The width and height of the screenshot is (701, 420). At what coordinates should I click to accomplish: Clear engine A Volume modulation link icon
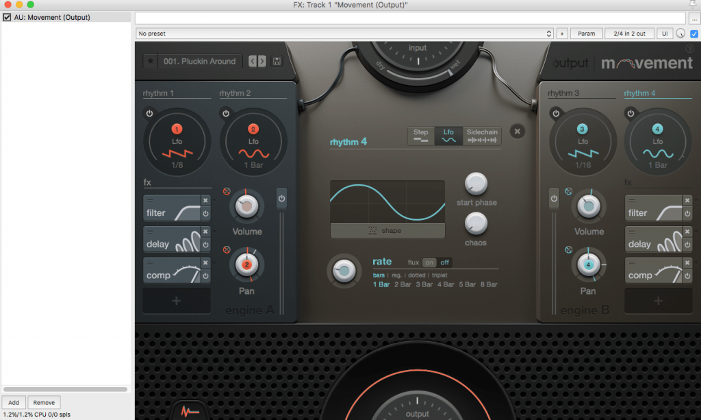227,191
